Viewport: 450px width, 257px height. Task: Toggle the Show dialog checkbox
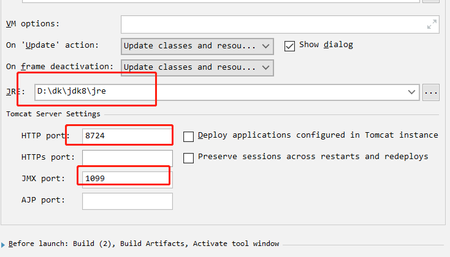point(289,46)
